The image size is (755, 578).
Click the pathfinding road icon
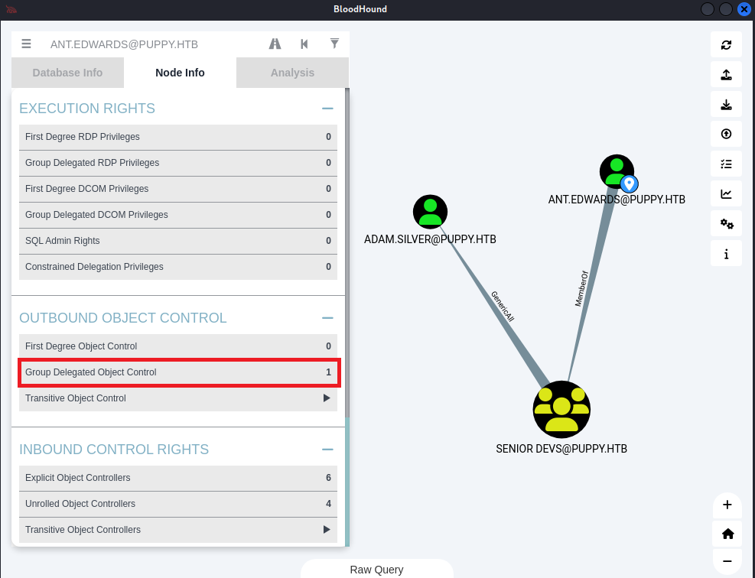pyautogui.click(x=275, y=44)
